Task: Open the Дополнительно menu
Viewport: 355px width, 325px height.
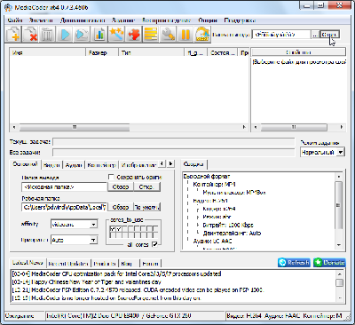Action: coord(83,20)
